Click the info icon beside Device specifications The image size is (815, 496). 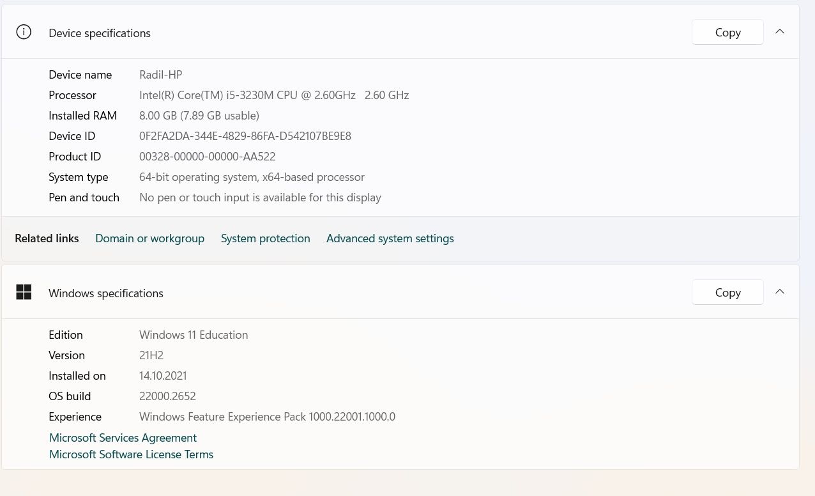pyautogui.click(x=24, y=32)
